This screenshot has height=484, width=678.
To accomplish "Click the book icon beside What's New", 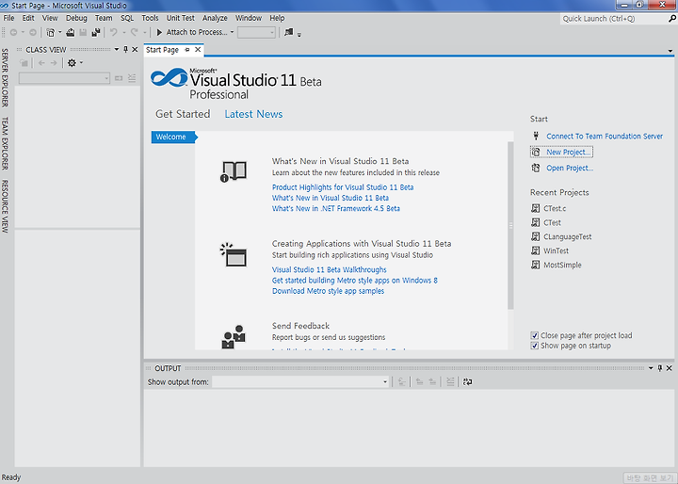I will tap(234, 171).
